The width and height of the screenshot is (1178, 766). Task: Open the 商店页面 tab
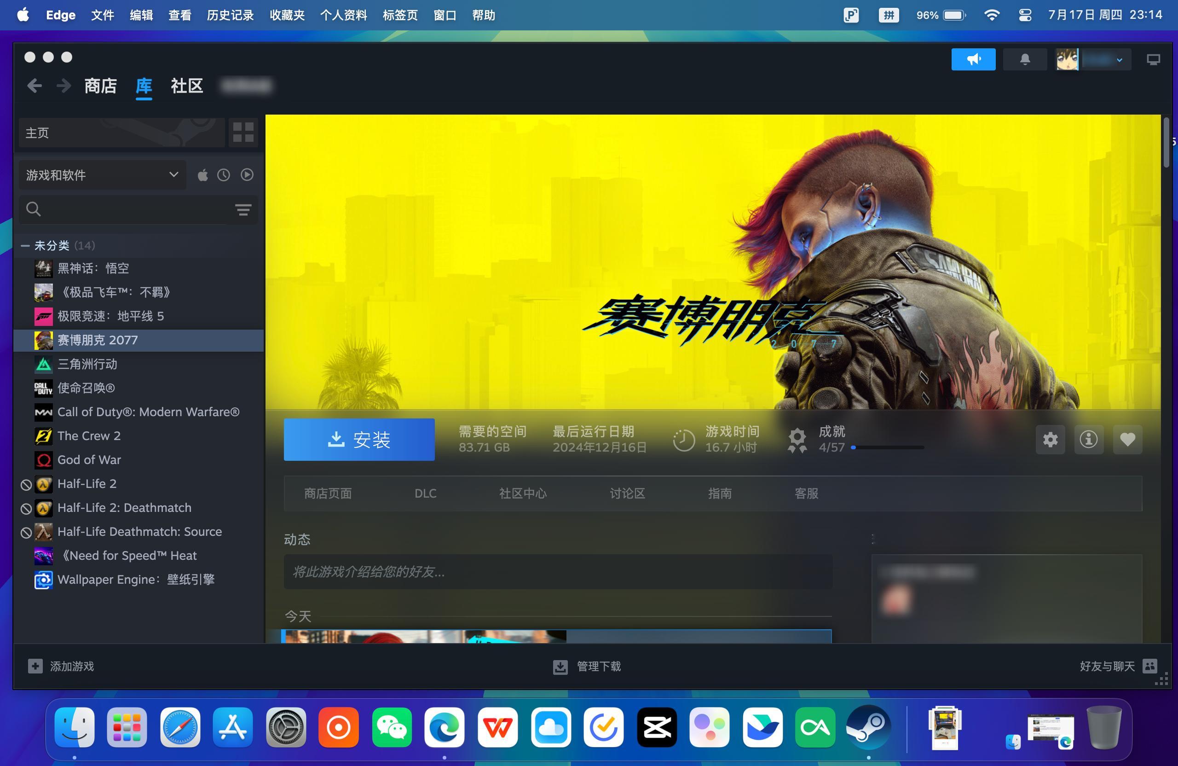click(x=328, y=493)
